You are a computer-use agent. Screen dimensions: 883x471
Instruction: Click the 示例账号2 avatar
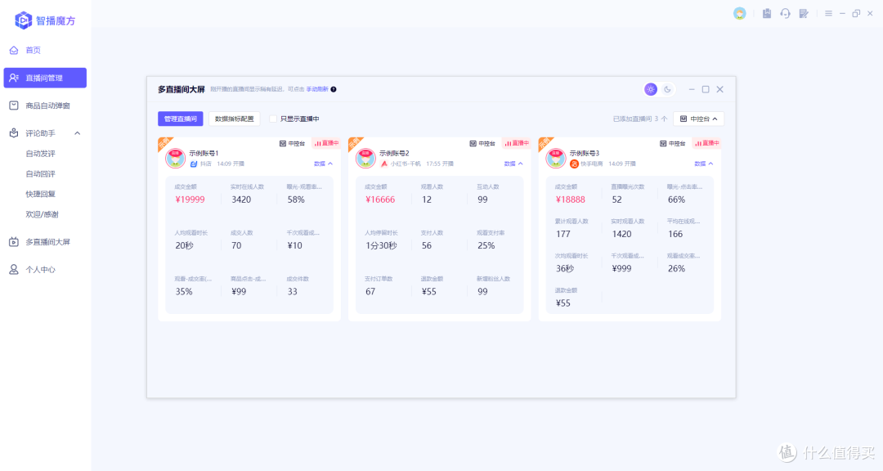click(x=365, y=158)
